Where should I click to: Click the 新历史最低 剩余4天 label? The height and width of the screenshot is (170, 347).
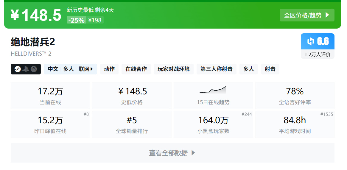coord(90,10)
